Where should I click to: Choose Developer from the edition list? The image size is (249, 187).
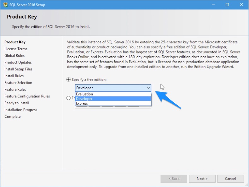[113, 99]
